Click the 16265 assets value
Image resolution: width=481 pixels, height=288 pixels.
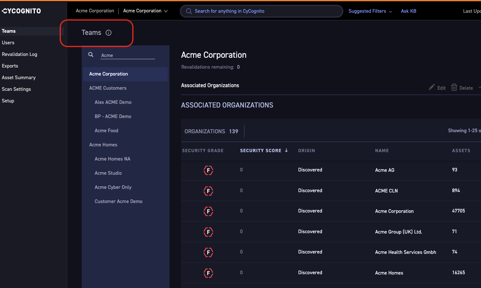(458, 273)
